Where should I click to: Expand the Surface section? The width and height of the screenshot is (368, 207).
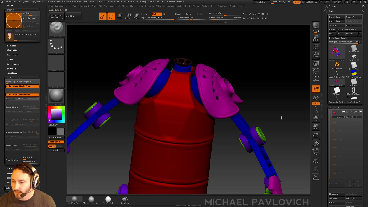click(11, 69)
